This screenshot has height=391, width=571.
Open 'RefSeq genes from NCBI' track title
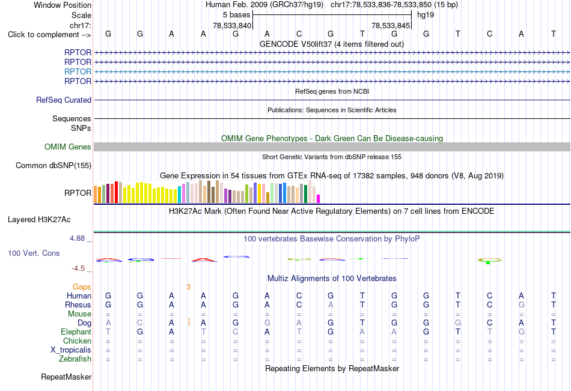[332, 91]
